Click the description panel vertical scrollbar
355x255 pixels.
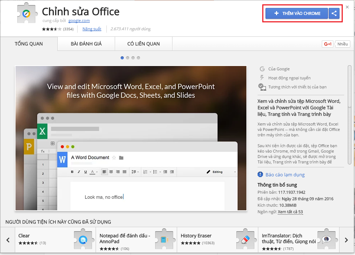pos(349,87)
